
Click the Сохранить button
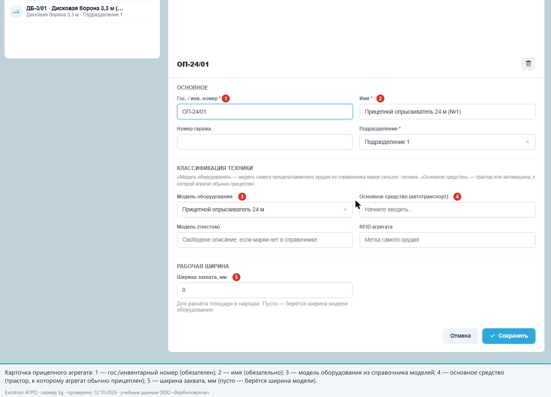[508, 336]
